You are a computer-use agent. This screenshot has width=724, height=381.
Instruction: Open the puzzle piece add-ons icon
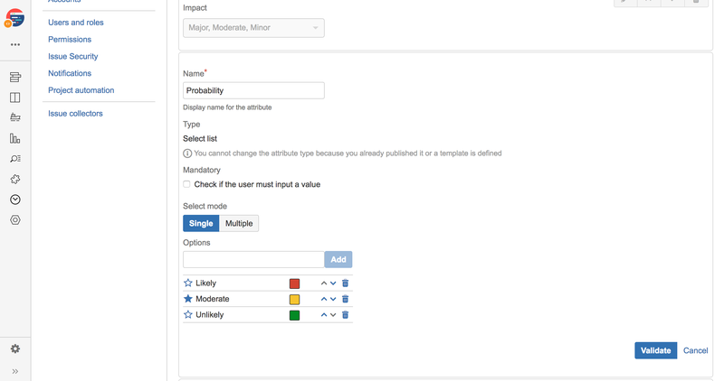(14, 180)
